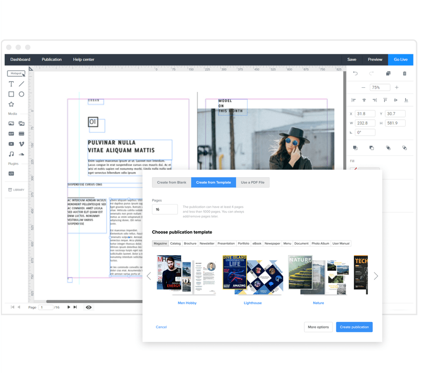Viewport: 446px width, 373px height.
Task: Select the Rectangle shape tool
Action: 11,94
